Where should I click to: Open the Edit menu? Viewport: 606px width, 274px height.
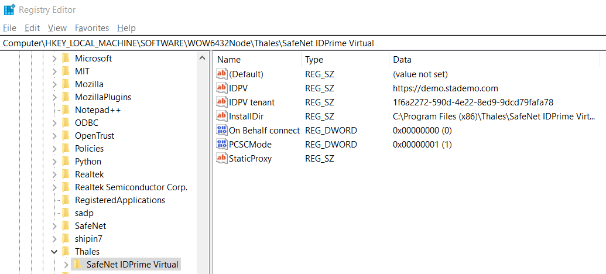pos(32,28)
